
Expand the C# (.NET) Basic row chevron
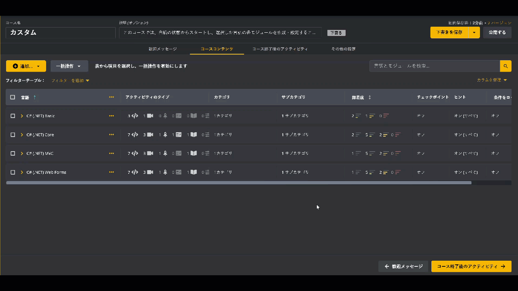pos(22,116)
